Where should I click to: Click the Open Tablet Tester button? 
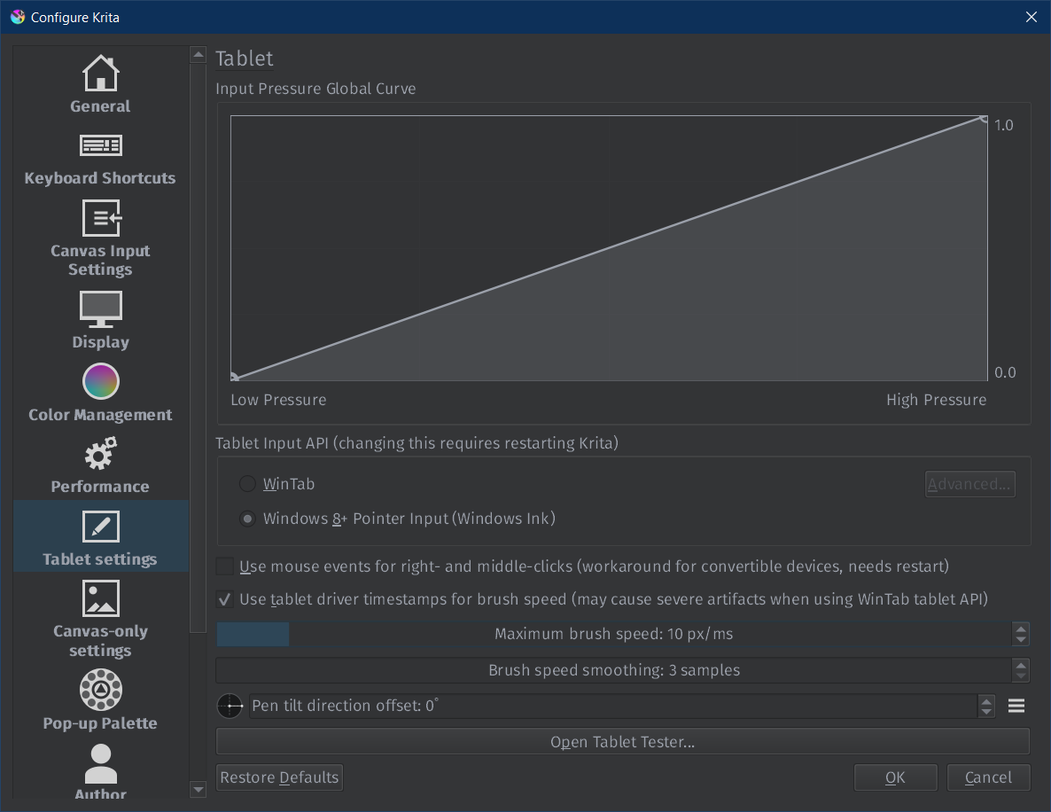(x=622, y=742)
